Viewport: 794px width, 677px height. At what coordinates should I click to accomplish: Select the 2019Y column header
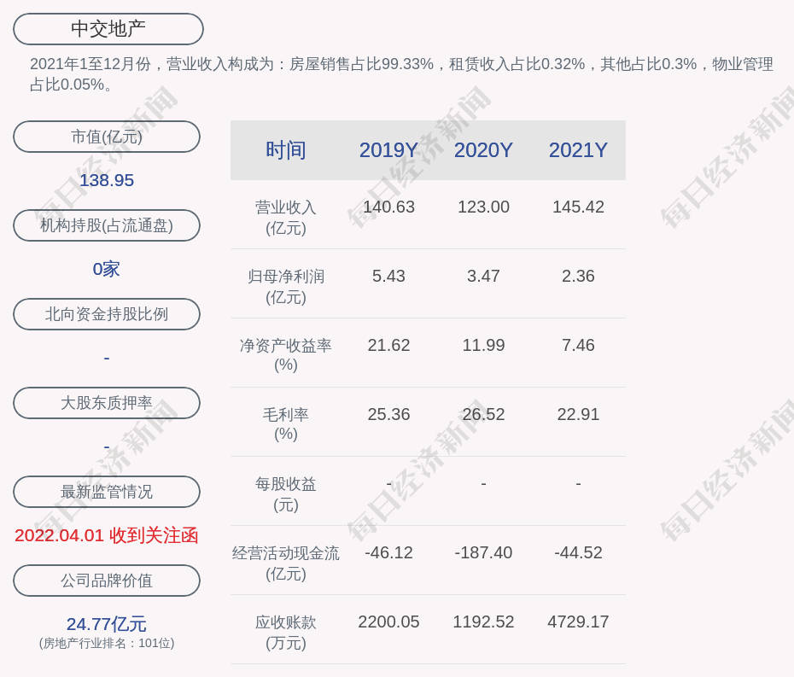pos(388,150)
